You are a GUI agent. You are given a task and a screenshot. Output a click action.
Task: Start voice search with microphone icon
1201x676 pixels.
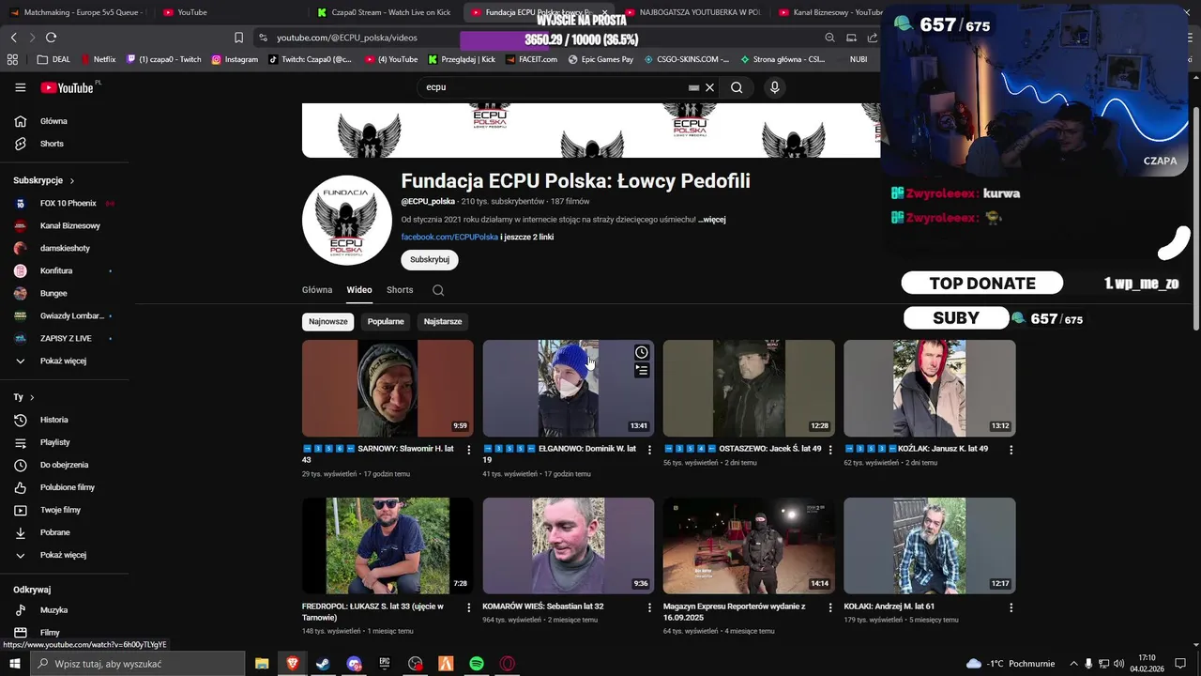click(x=774, y=87)
